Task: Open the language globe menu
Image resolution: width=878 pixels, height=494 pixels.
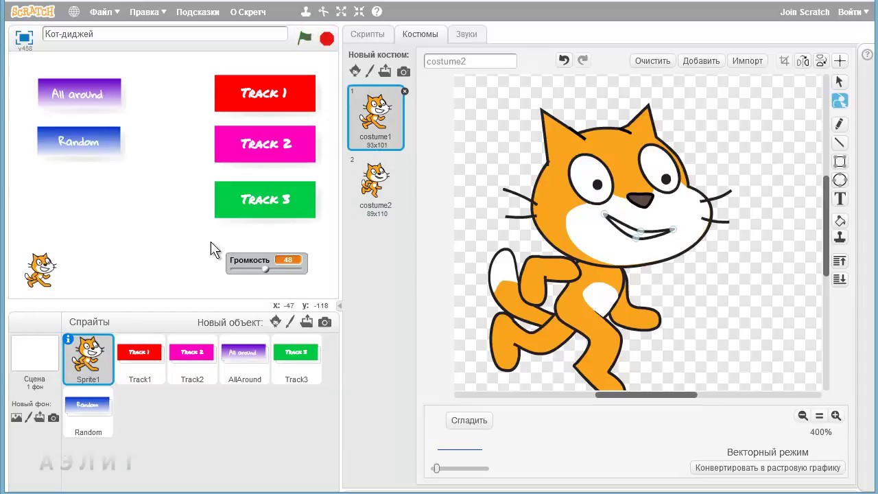Action: pos(74,12)
